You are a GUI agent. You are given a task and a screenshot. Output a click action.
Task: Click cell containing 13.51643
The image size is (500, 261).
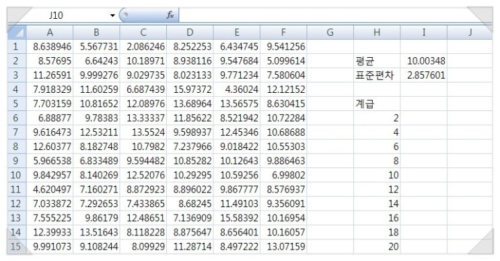(x=96, y=232)
